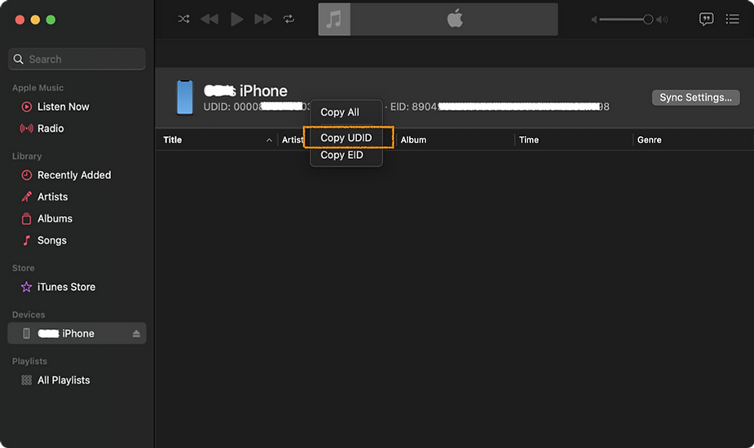Click the large blue iPhone device image
Image resolution: width=754 pixels, height=448 pixels.
185,98
